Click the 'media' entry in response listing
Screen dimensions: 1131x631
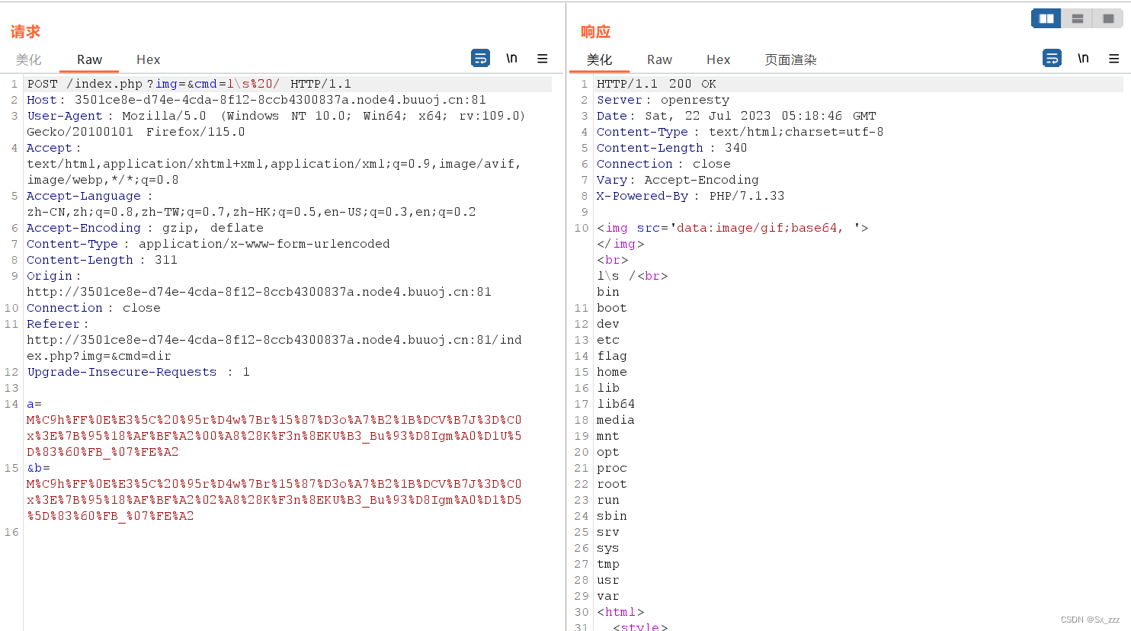(x=616, y=420)
